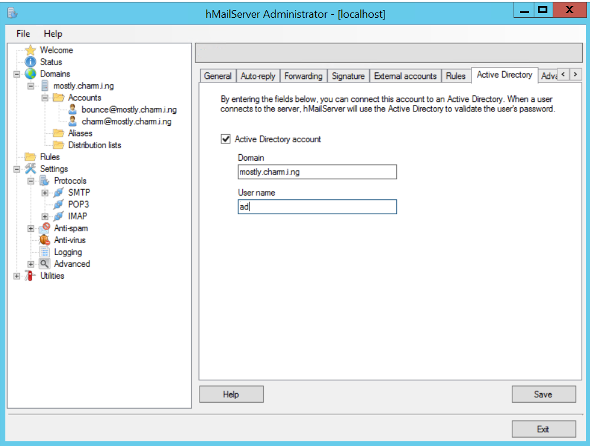Image resolution: width=590 pixels, height=446 pixels.
Task: Click the Anti-virus bug icon
Action: pos(45,240)
